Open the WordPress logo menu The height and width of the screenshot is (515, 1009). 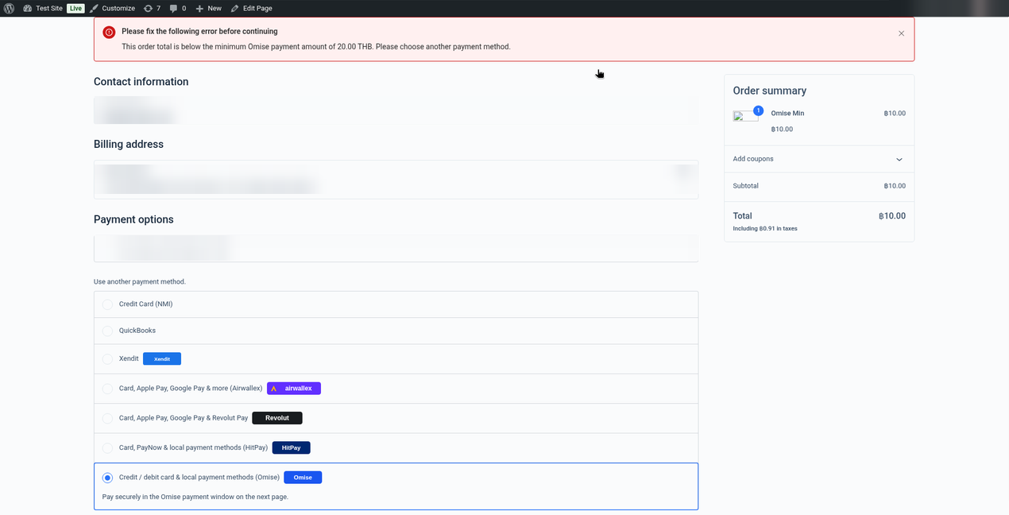point(9,8)
